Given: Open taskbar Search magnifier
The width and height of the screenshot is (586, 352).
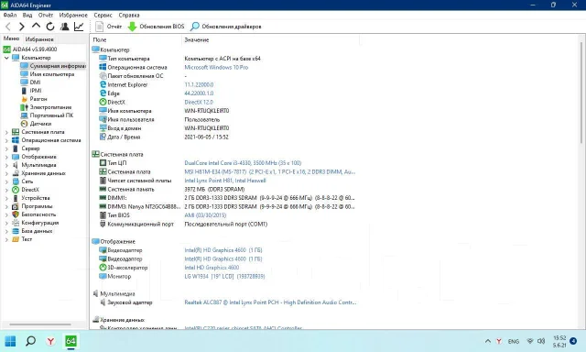Looking at the screenshot, I should pyautogui.click(x=30, y=341).
